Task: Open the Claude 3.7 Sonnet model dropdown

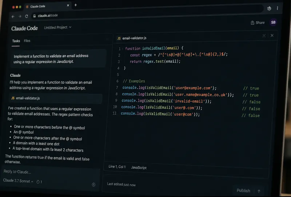Action: 18,181
